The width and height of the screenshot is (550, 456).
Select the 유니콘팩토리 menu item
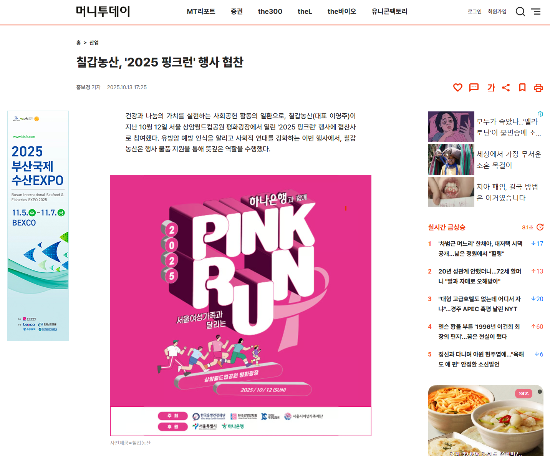(x=389, y=12)
